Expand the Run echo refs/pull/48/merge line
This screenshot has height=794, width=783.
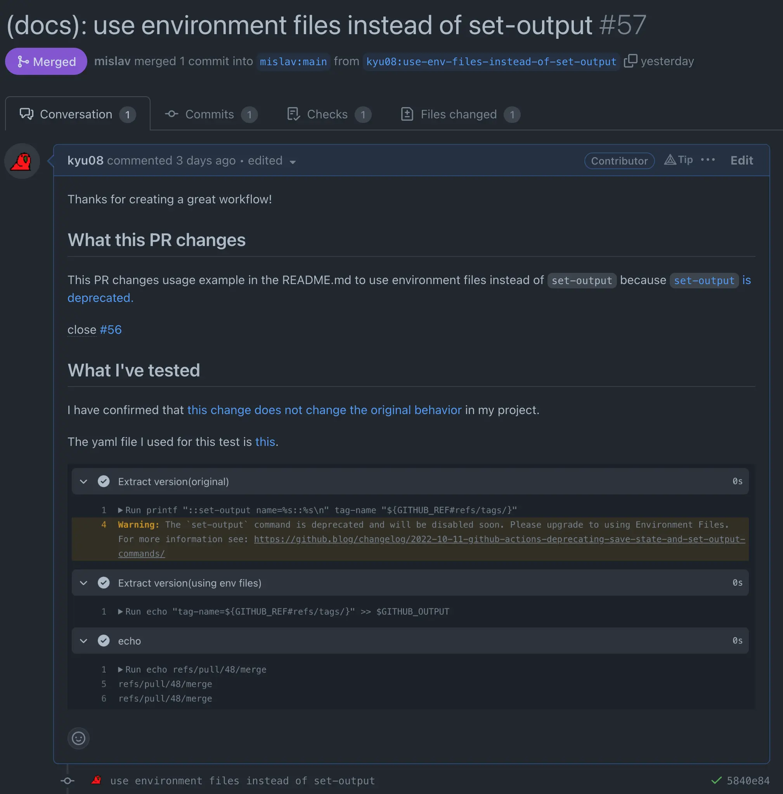tap(120, 669)
